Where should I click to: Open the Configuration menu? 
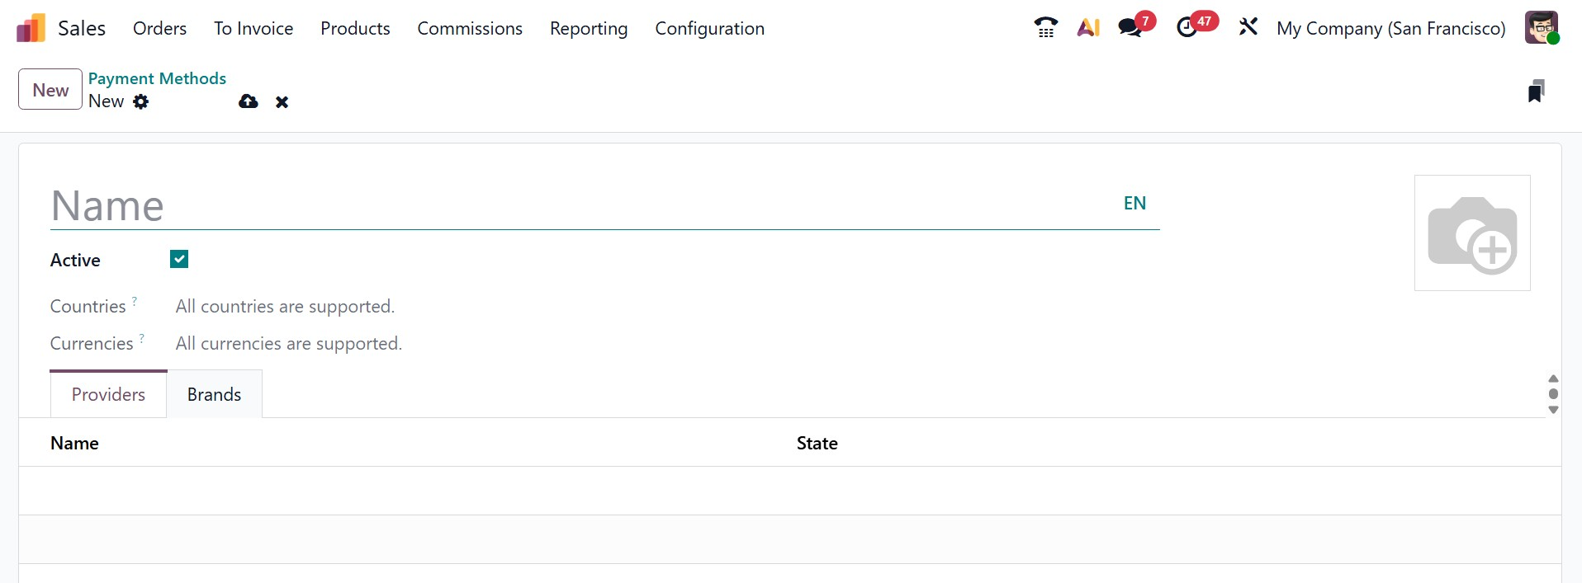click(709, 28)
